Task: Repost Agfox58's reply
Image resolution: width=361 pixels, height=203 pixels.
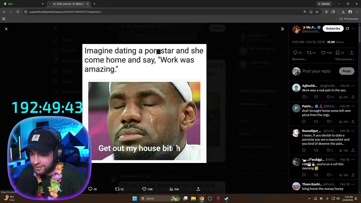Action: coord(316,97)
